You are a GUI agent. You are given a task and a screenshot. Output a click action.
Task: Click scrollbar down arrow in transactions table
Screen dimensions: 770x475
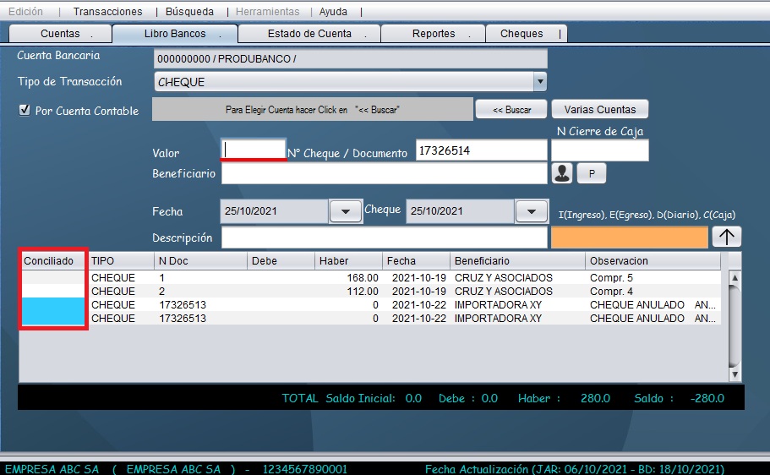pyautogui.click(x=735, y=374)
